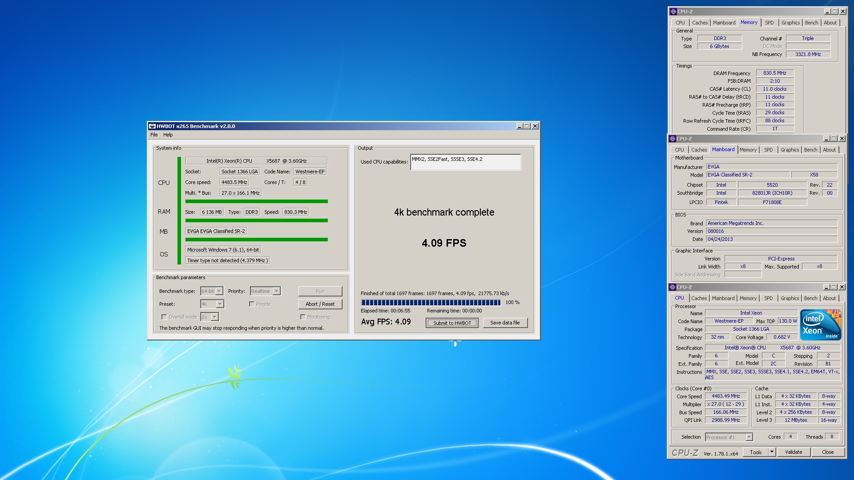Close the CPU-Z Memory window

coord(842,12)
